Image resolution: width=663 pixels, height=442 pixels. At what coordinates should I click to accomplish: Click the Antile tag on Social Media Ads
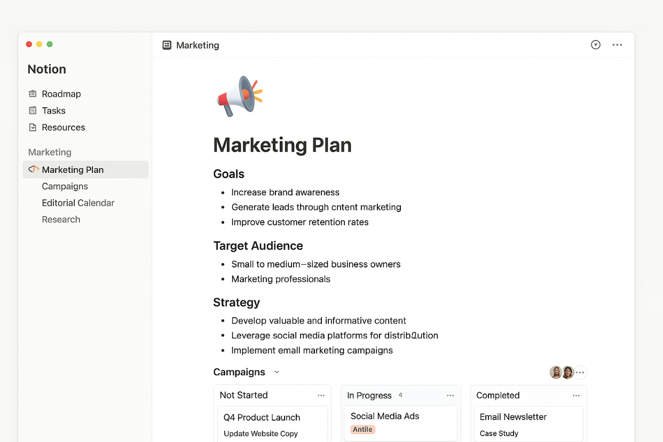(363, 429)
